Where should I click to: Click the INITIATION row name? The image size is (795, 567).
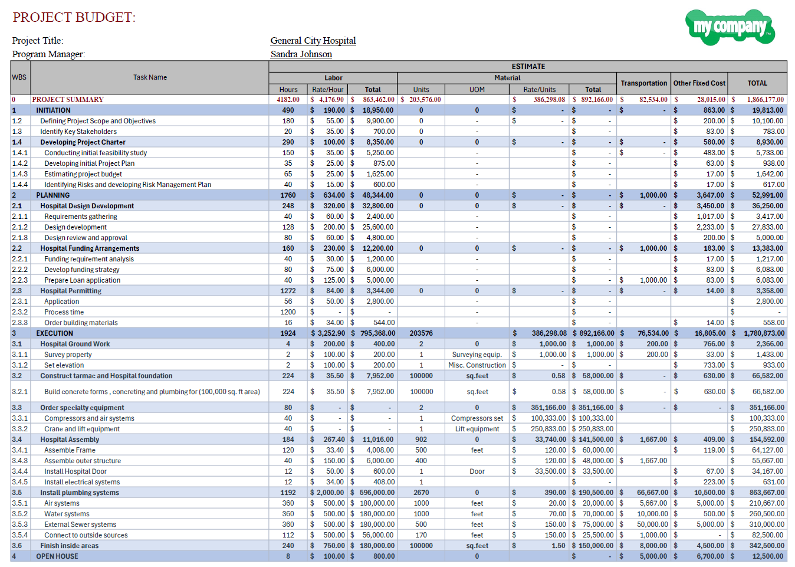(53, 110)
